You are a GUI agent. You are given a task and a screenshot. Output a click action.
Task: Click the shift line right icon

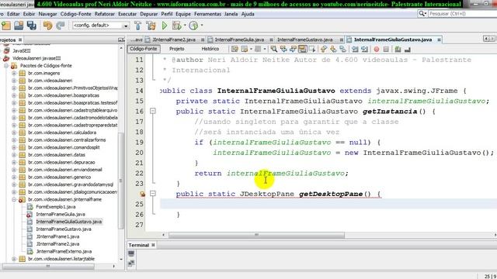364,49
